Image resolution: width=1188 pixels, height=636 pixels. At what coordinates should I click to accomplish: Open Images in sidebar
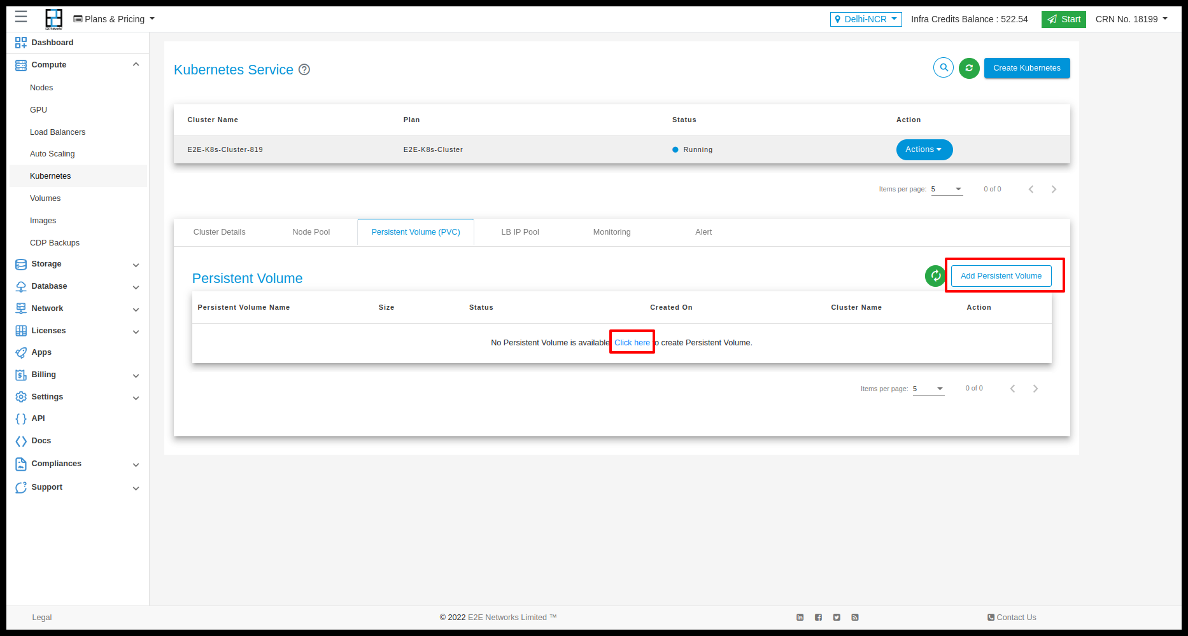tap(43, 221)
